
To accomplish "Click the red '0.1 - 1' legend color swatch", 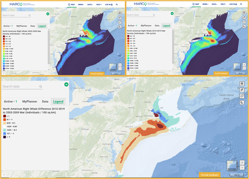I will (4, 119).
